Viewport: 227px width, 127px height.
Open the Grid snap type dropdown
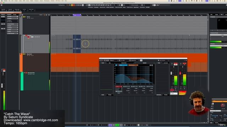[x=126, y=5]
